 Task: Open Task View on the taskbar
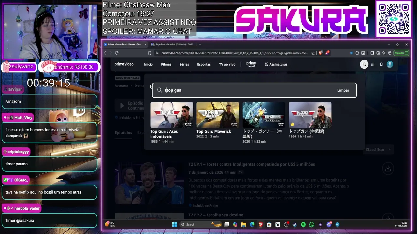(226, 224)
